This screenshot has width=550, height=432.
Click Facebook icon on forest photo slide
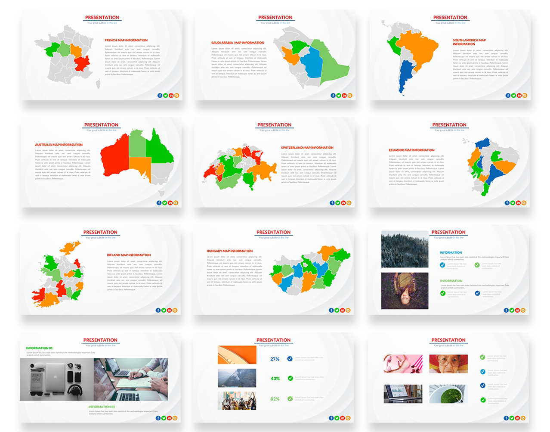pos(506,310)
